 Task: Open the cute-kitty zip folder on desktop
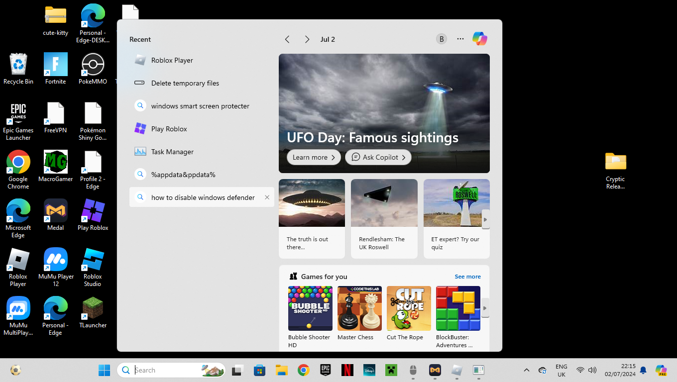(x=56, y=21)
